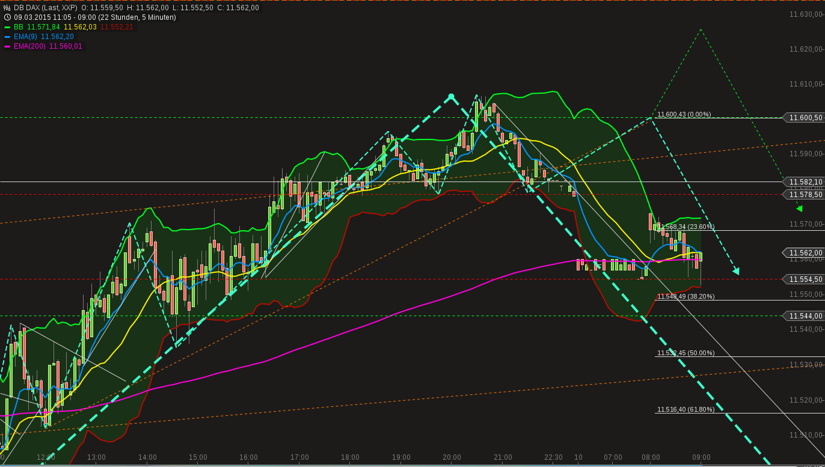Click the 11.570,00 price scale label

(806, 224)
